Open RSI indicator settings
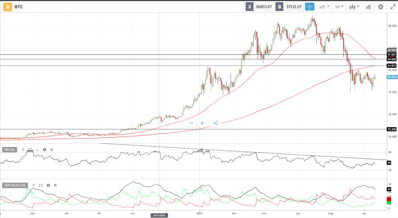 pos(44,150)
